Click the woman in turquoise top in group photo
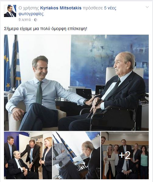The height and width of the screenshot is (182, 153). click(x=144, y=161)
